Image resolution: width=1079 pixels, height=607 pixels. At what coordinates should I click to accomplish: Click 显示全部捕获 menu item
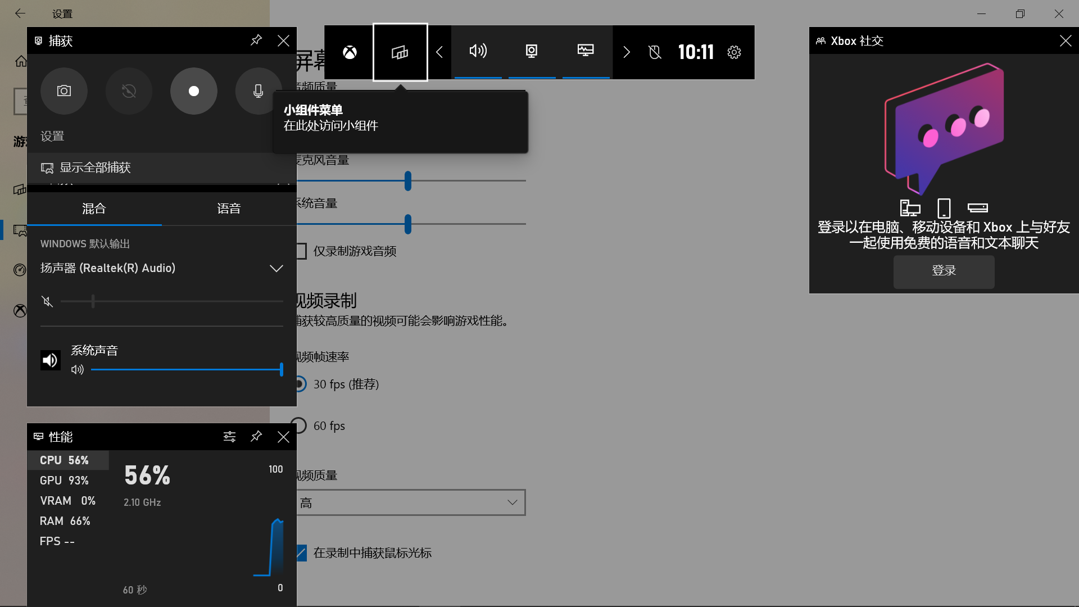pyautogui.click(x=94, y=167)
